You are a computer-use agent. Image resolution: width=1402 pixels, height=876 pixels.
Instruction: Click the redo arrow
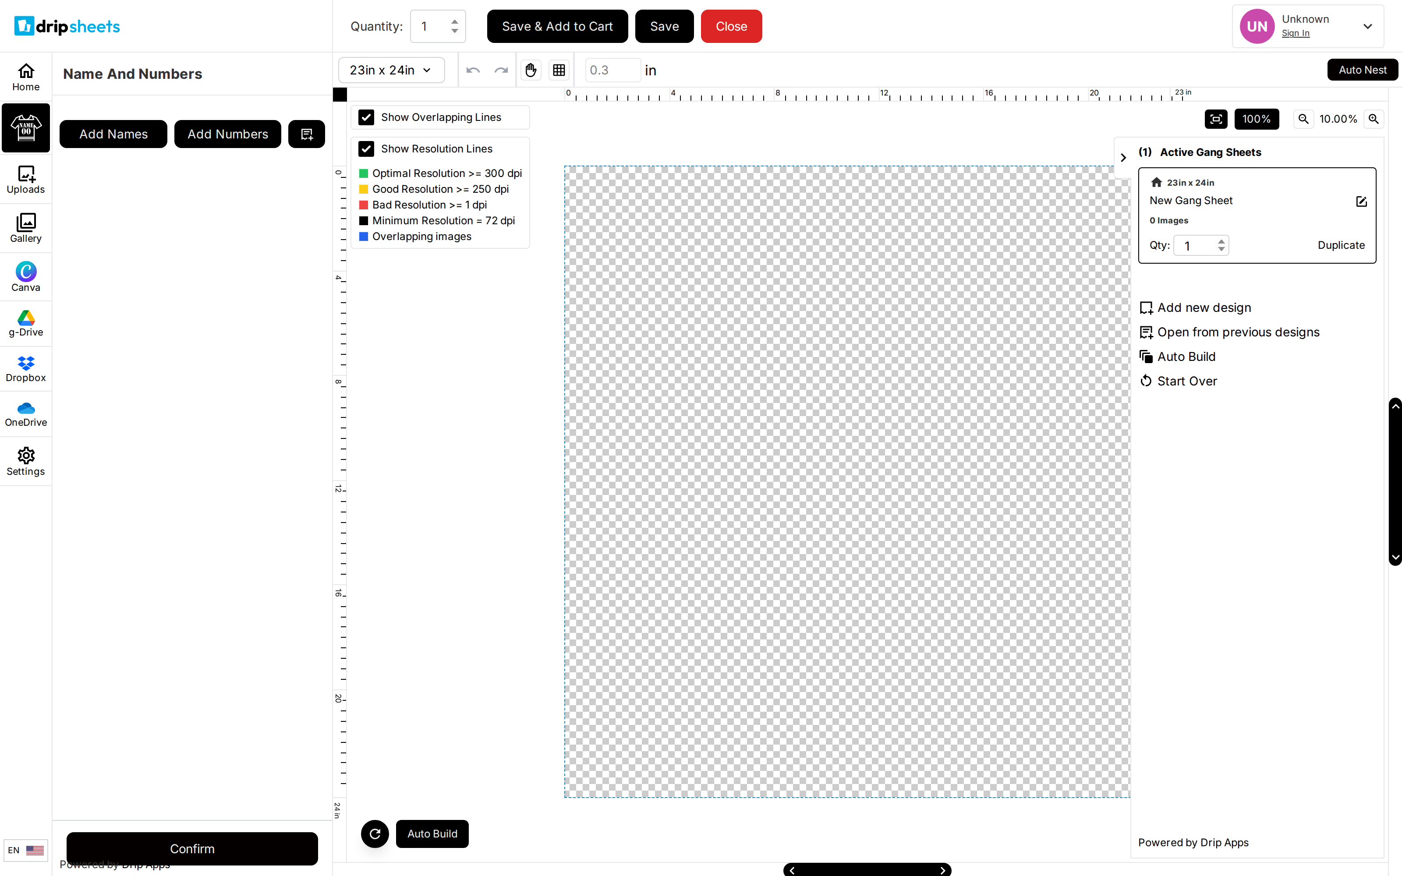click(x=501, y=70)
